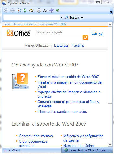
Task: Open Eliminar los cambios marcados link
Action: pyautogui.click(x=62, y=112)
